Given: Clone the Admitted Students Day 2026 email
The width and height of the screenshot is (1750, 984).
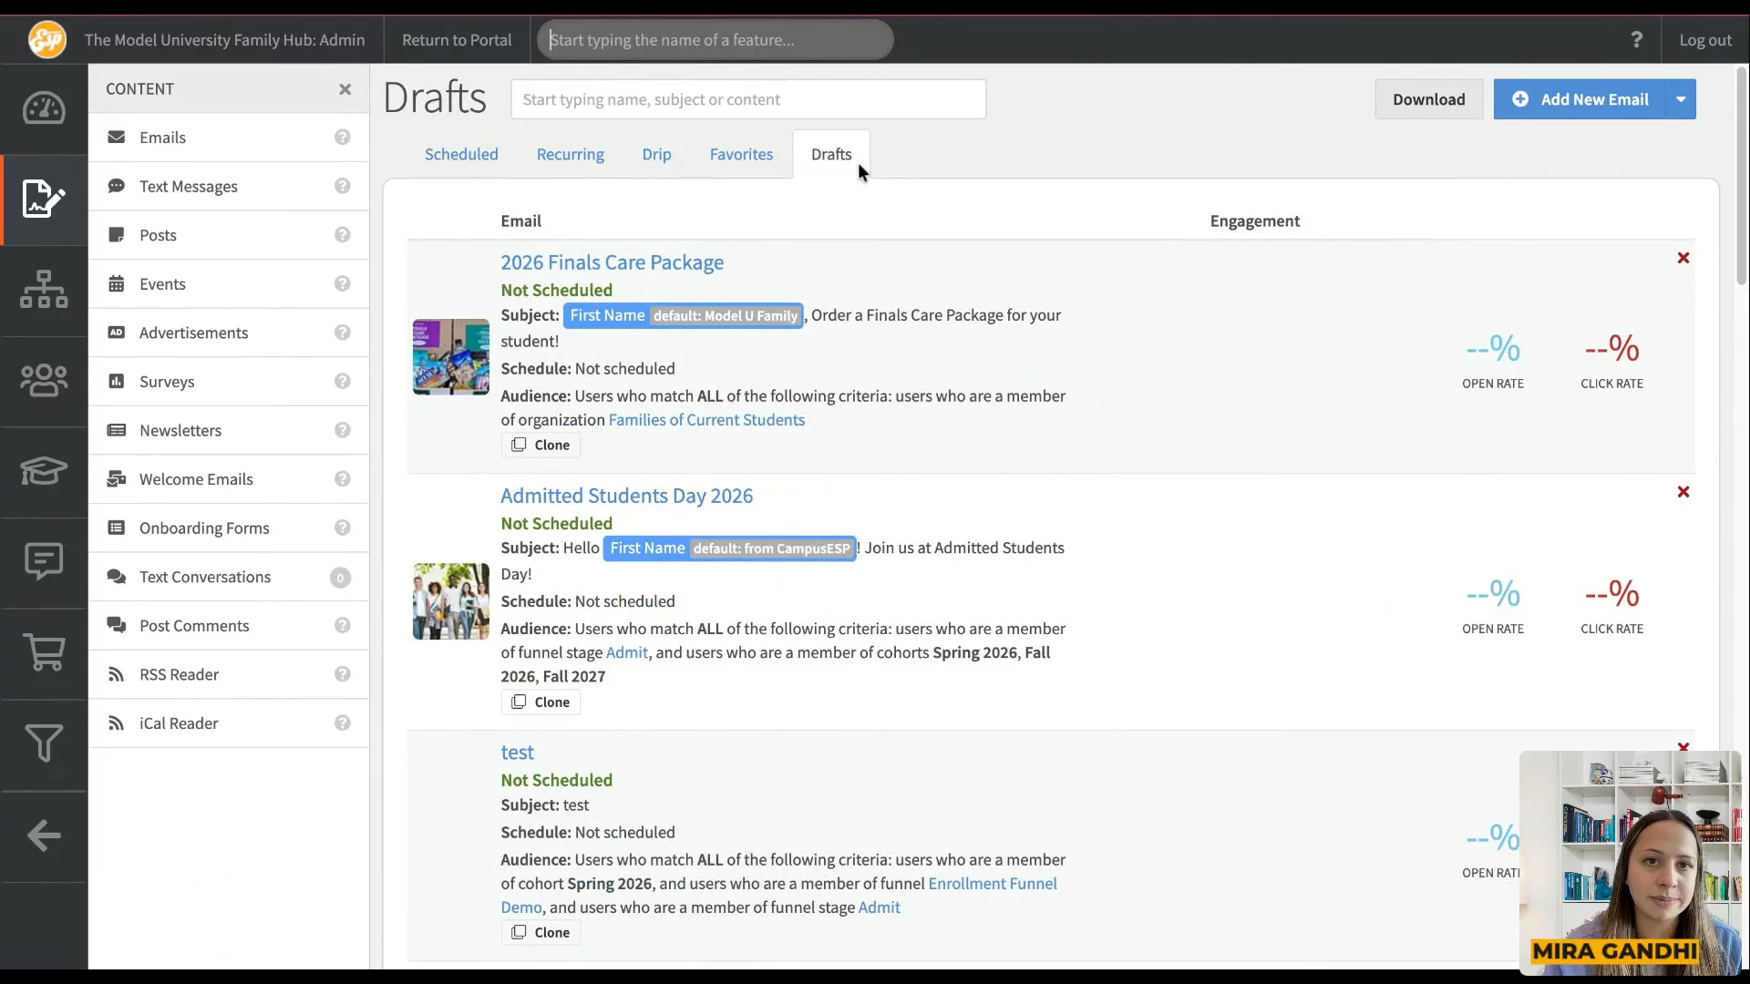Looking at the screenshot, I should pyautogui.click(x=540, y=702).
